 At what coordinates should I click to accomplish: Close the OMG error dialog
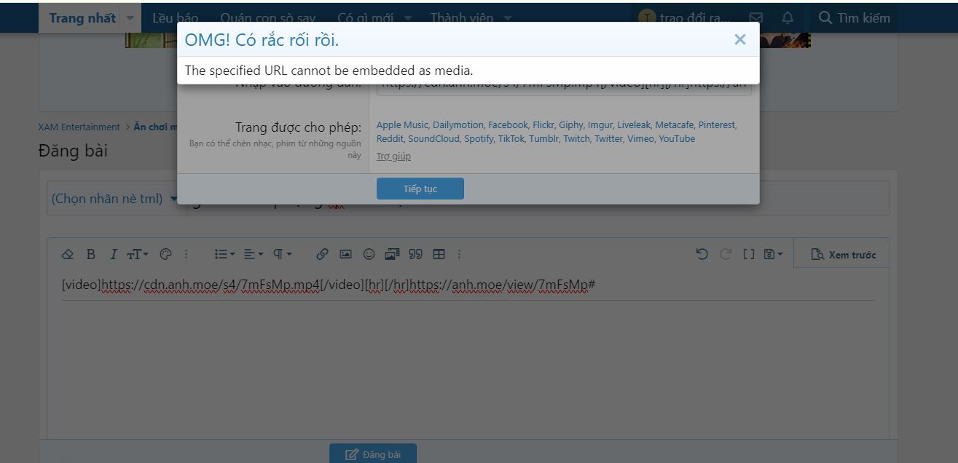[739, 40]
